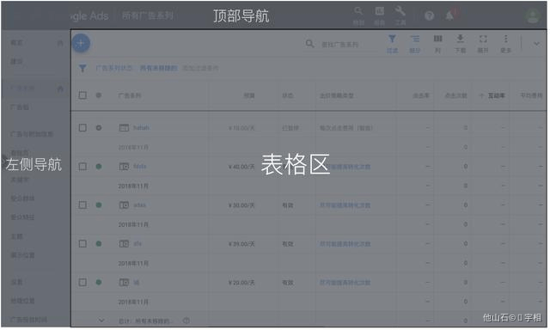Click the 过滤 funnel icon in table toolbar
550x330 pixels.
coord(392,39)
